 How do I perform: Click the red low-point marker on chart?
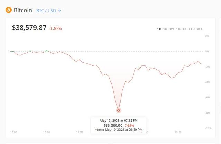point(119,110)
